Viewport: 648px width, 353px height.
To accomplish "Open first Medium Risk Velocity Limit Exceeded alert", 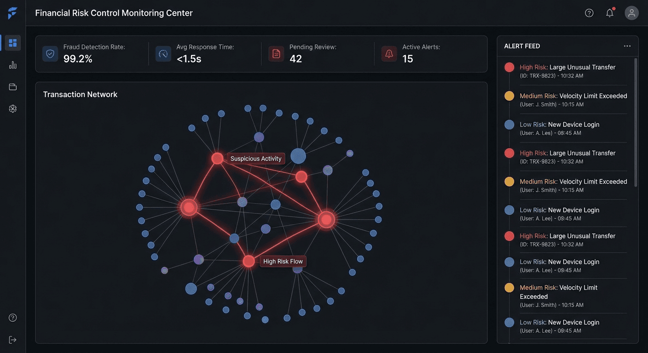I will click(x=573, y=100).
